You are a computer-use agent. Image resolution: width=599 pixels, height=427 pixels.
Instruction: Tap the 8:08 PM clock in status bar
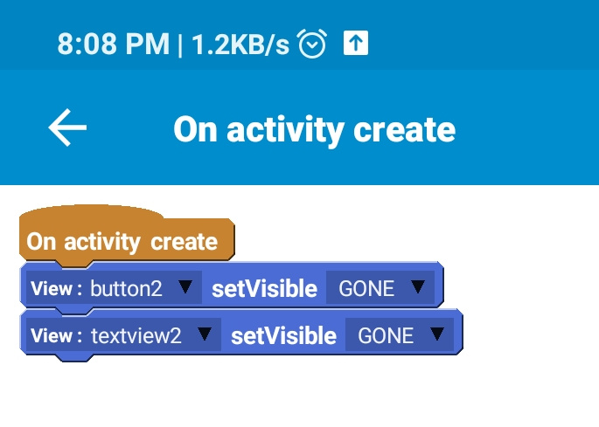[x=113, y=44]
